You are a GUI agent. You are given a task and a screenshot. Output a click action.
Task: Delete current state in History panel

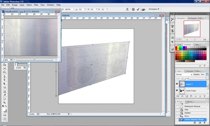tap(204, 123)
